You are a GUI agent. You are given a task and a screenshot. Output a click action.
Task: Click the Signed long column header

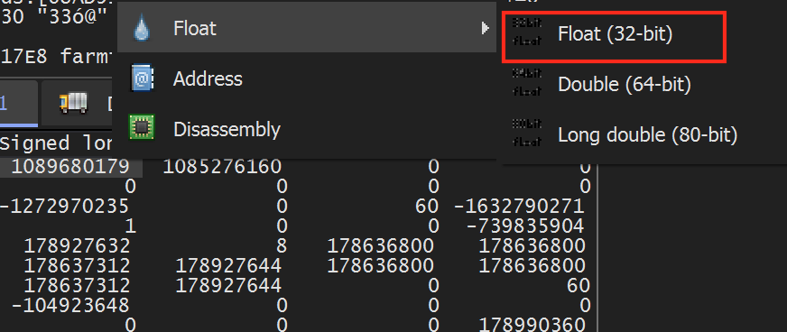pos(55,144)
